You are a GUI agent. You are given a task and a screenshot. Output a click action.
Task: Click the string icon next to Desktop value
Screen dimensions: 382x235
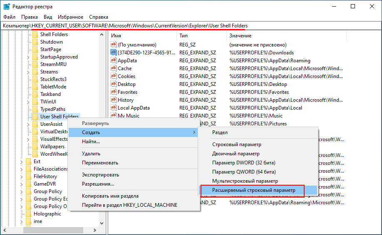tap(113, 83)
